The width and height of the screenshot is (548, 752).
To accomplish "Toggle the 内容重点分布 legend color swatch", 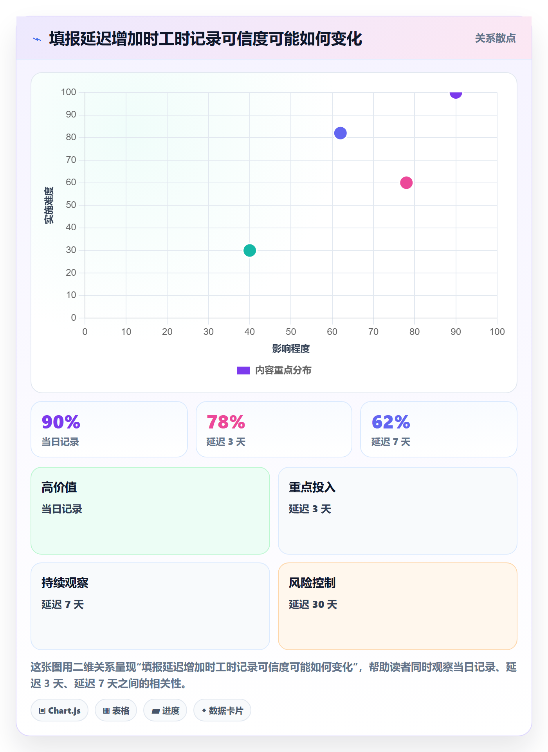I will coord(243,371).
